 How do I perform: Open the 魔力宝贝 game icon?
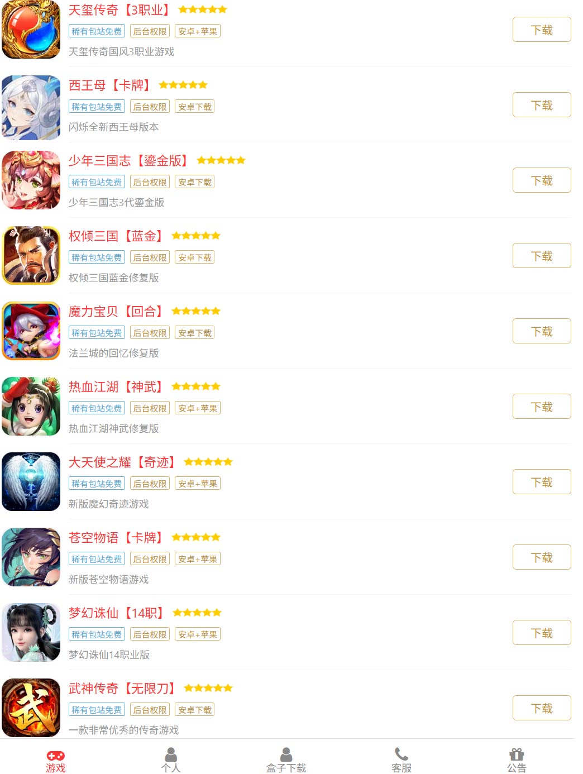click(x=31, y=331)
